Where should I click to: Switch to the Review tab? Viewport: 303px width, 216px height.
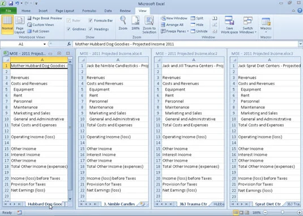coord(125,11)
